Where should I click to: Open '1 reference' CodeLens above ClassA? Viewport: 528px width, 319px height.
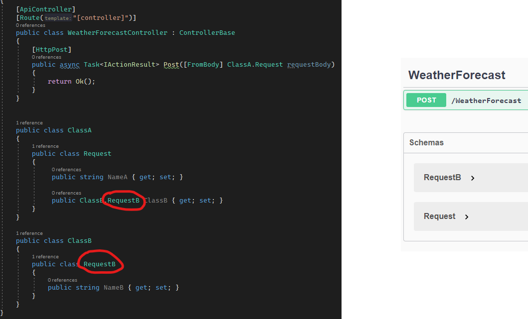click(x=29, y=123)
